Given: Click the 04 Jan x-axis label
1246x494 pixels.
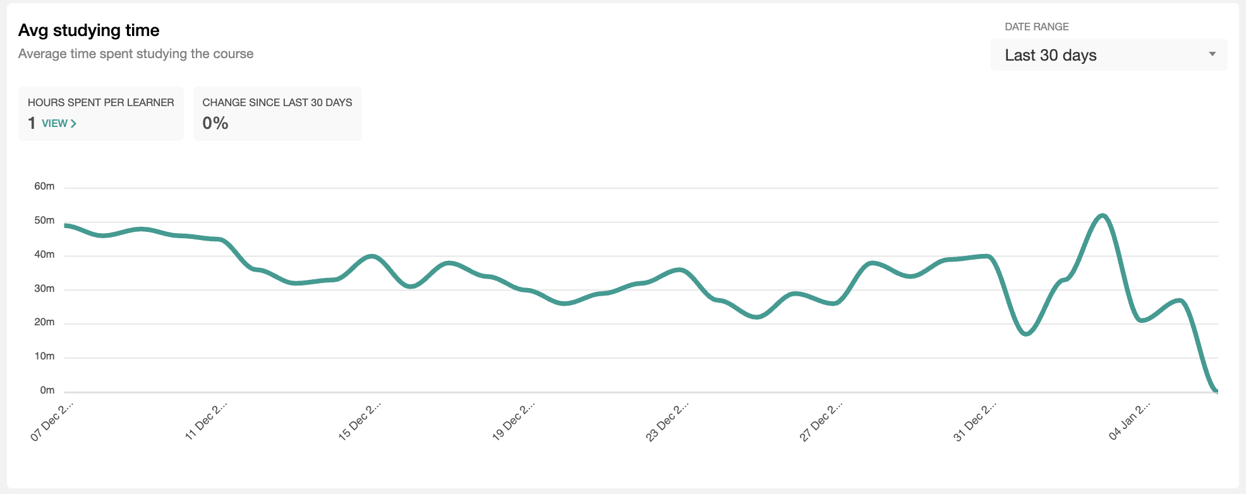Looking at the screenshot, I should [x=1129, y=420].
